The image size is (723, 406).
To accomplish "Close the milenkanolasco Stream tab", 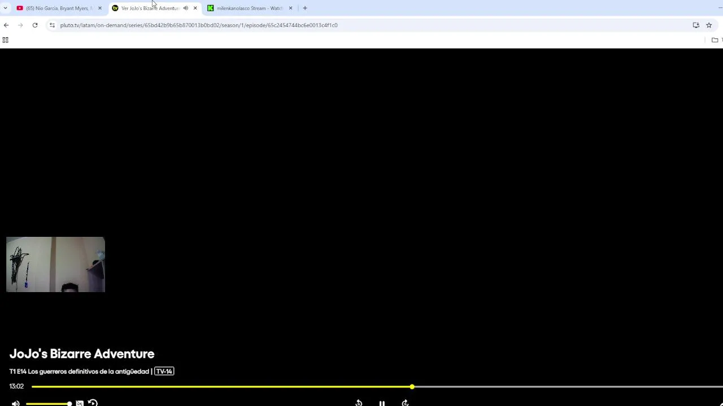I will coord(290,8).
